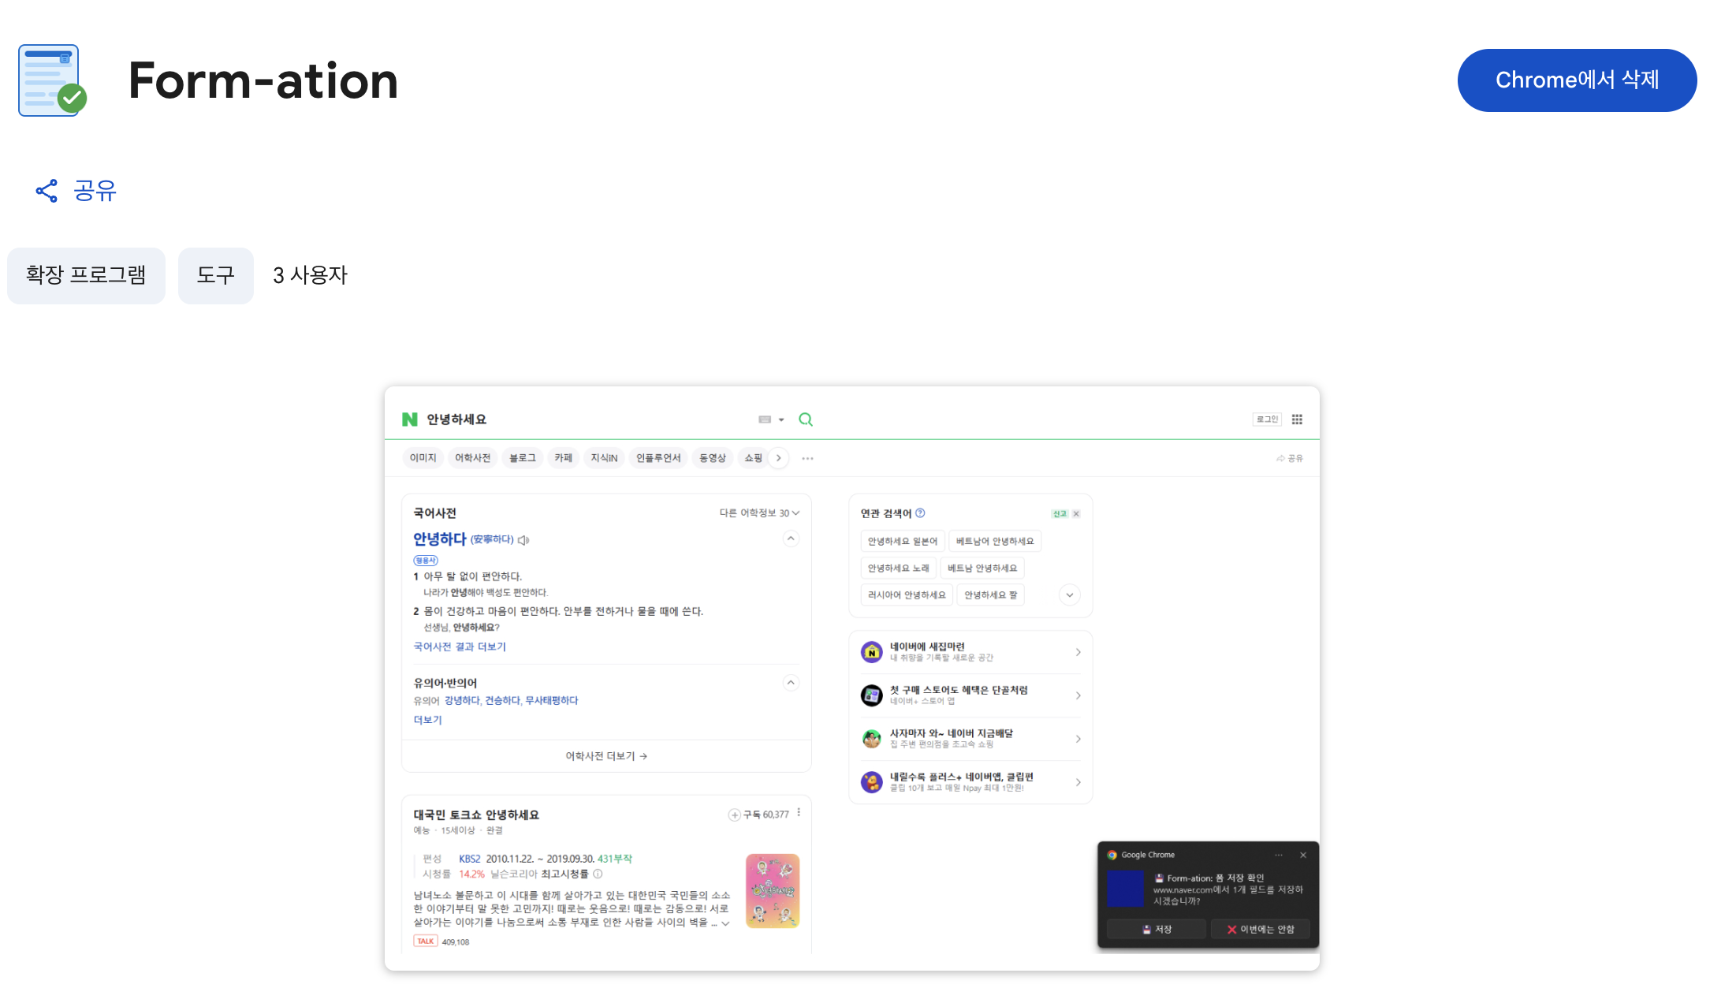
Task: Open the 국어사전 결과 더보기 link
Action: pyautogui.click(x=460, y=647)
